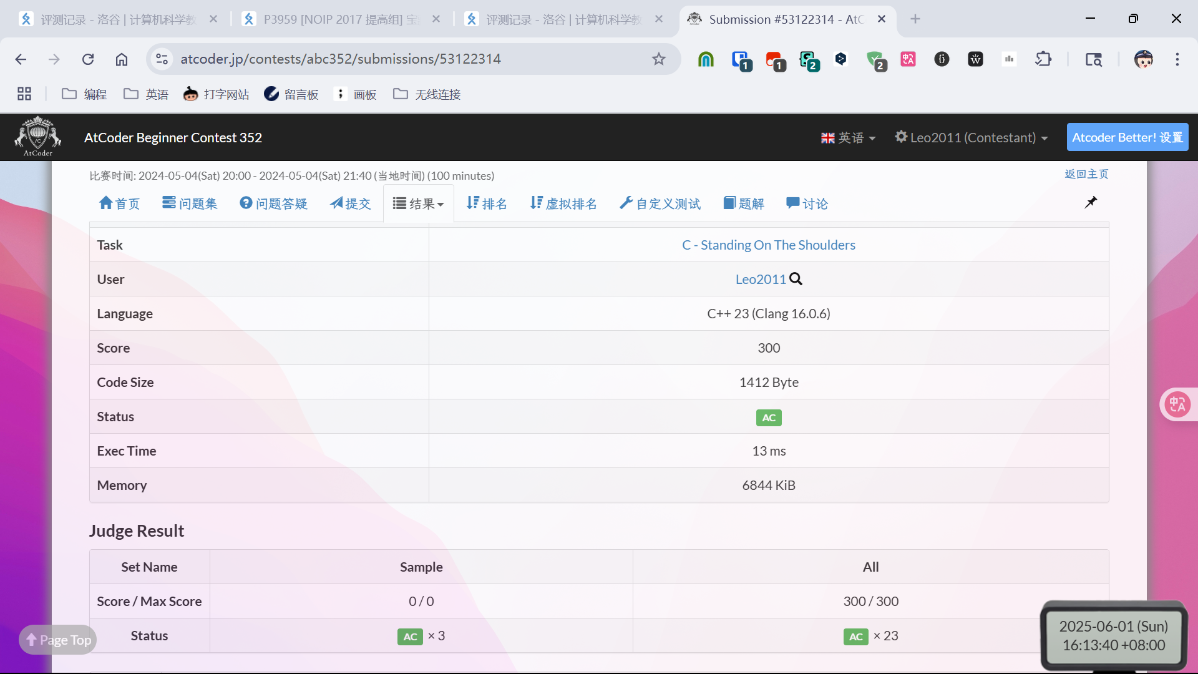1198x674 pixels.
Task: Open site information icon in address bar
Action: (162, 59)
